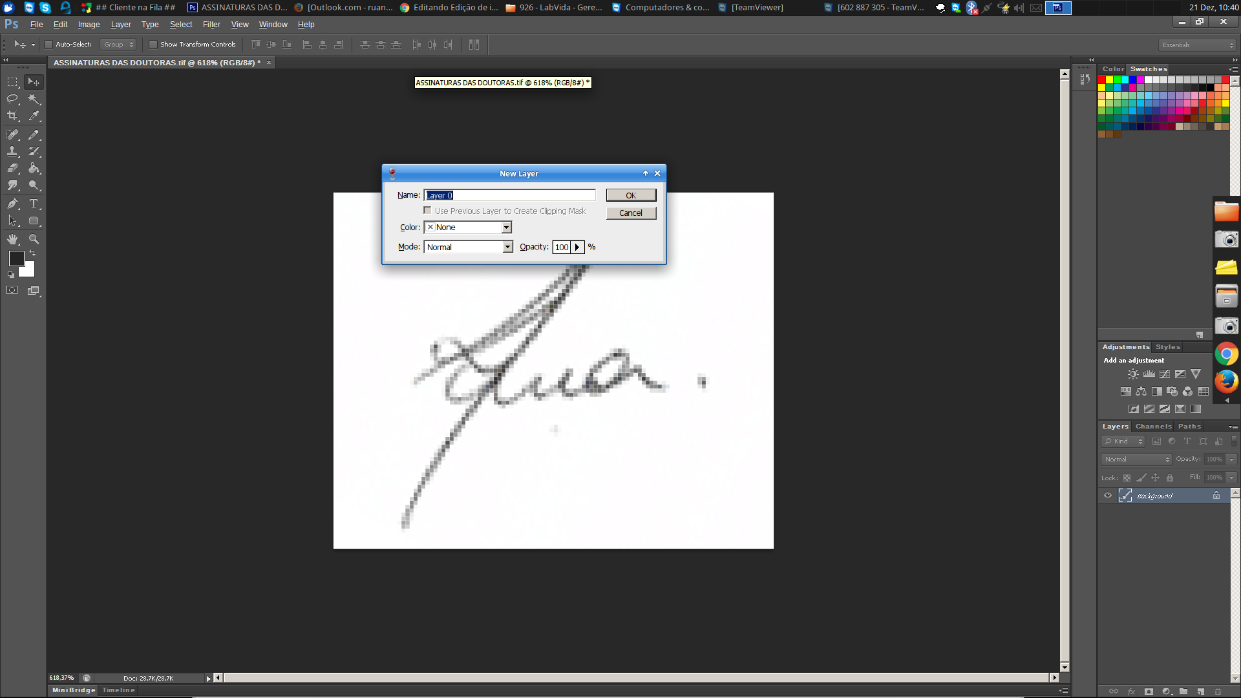
Task: Open the Opacity slider arrow in dialog
Action: [x=577, y=247]
